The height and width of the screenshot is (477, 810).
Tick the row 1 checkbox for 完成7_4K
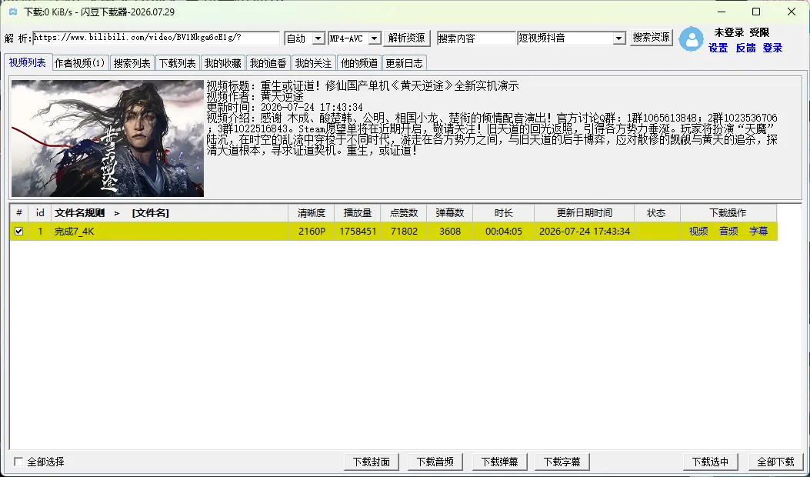[x=19, y=231]
